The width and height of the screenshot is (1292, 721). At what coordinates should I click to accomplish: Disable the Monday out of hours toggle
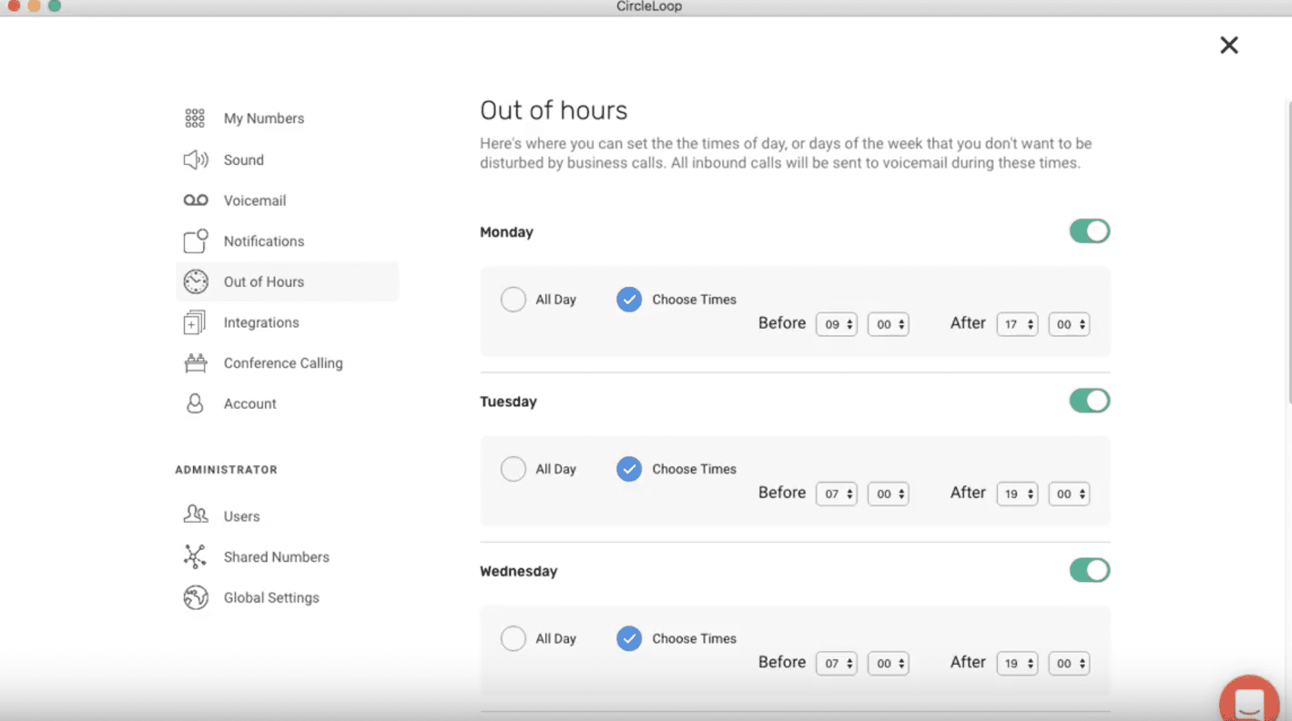pos(1089,231)
